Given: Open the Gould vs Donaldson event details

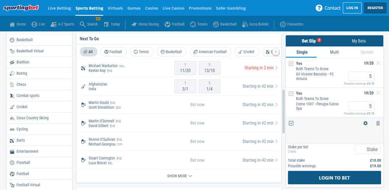Looking at the screenshot, I should point(260,105).
